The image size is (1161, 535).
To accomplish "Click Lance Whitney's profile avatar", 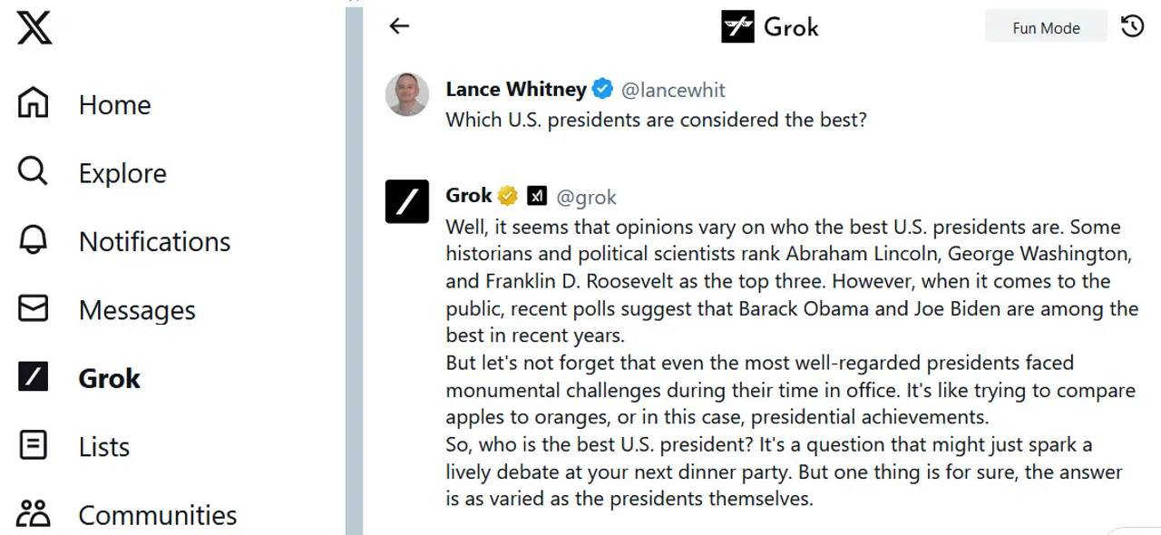I will (406, 94).
